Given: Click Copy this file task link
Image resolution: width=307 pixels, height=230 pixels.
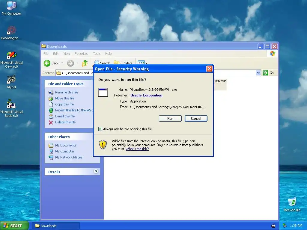Looking at the screenshot, I should (x=64, y=104).
